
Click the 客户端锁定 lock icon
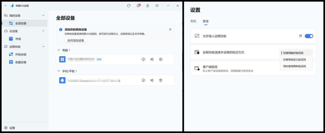[197, 68]
